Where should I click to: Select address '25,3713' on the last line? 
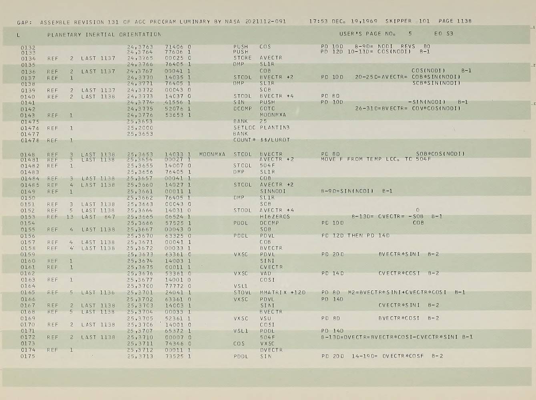(x=140, y=356)
